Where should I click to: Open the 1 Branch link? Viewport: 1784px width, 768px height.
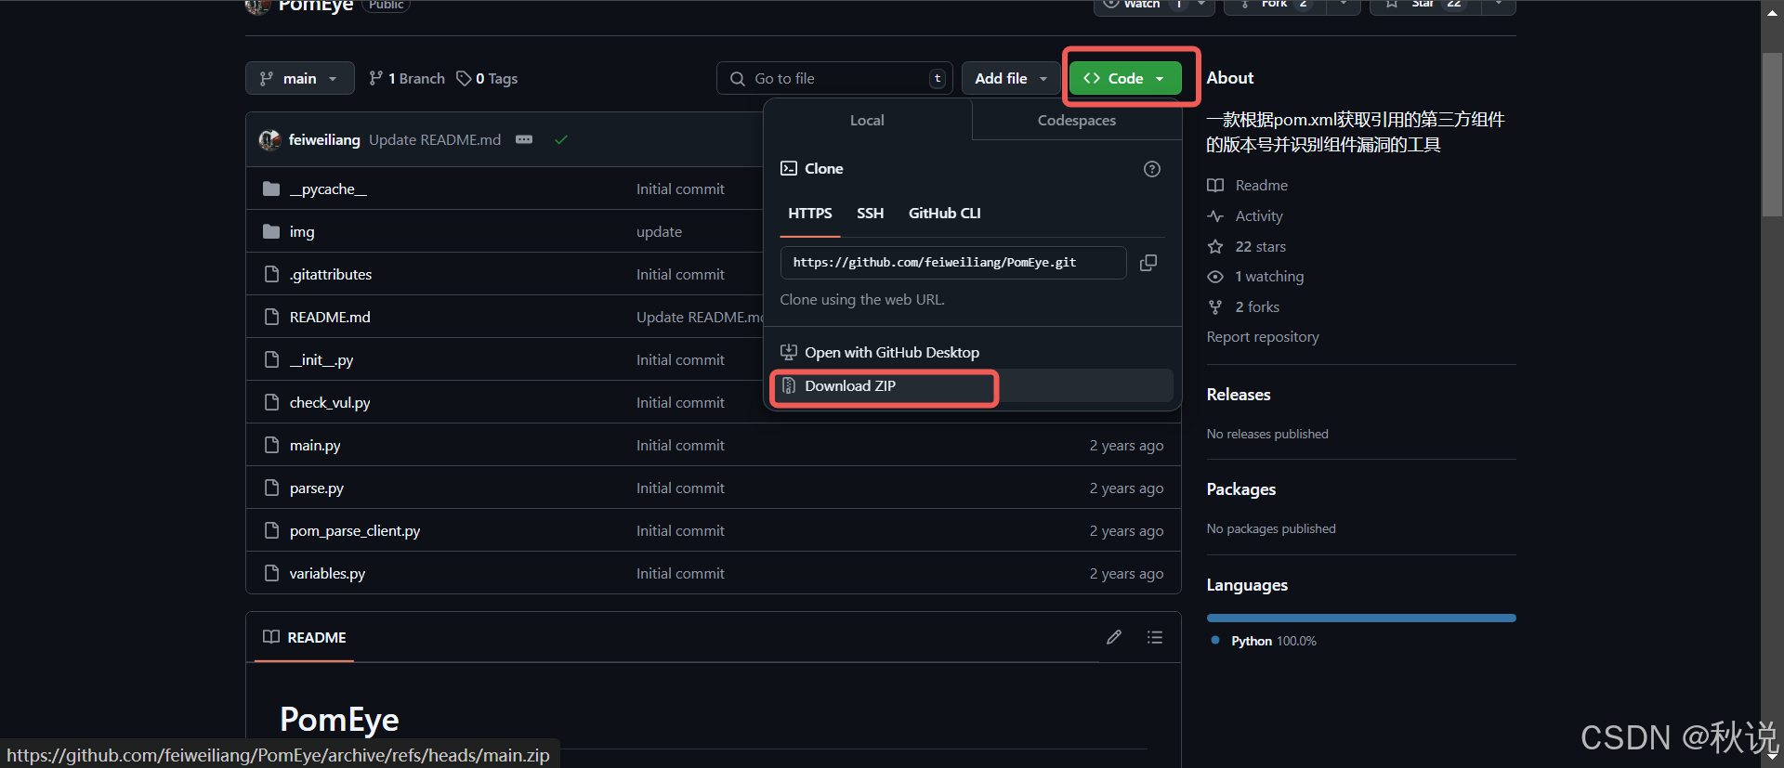[407, 78]
